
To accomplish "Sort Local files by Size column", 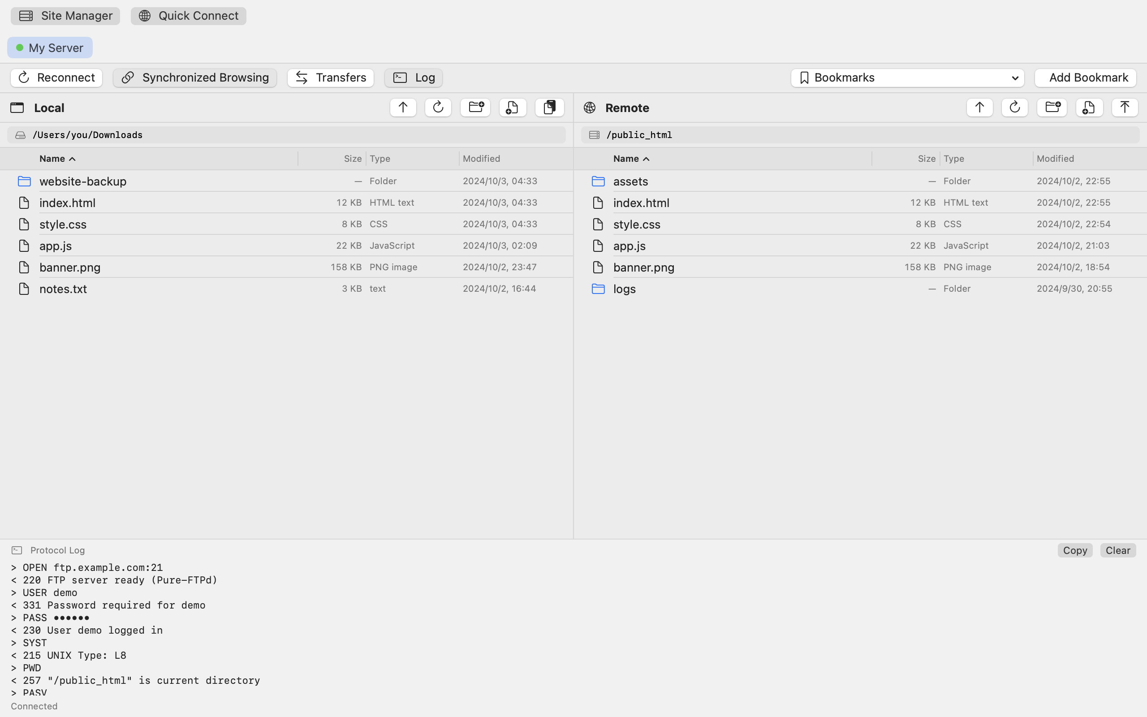I will pos(353,159).
